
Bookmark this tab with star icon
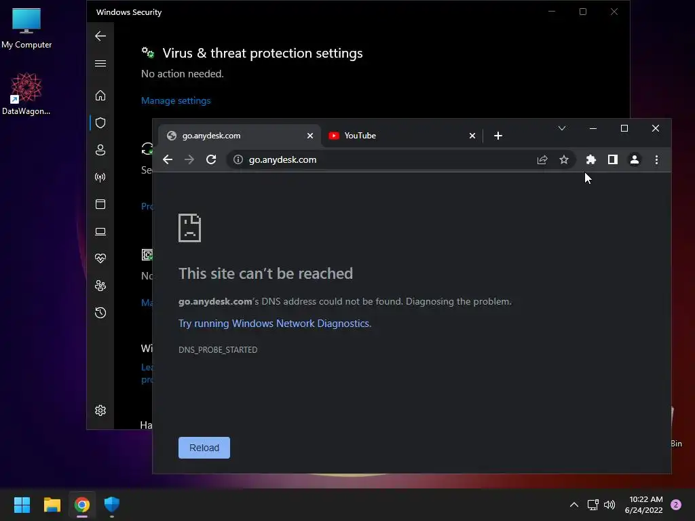click(x=564, y=159)
